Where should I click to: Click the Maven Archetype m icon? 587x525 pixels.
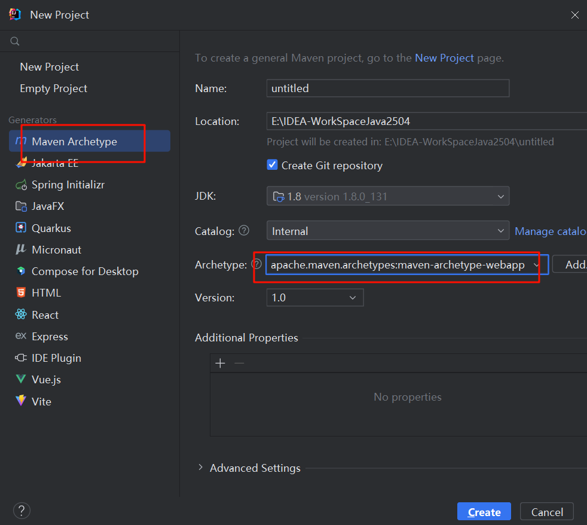pyautogui.click(x=21, y=141)
